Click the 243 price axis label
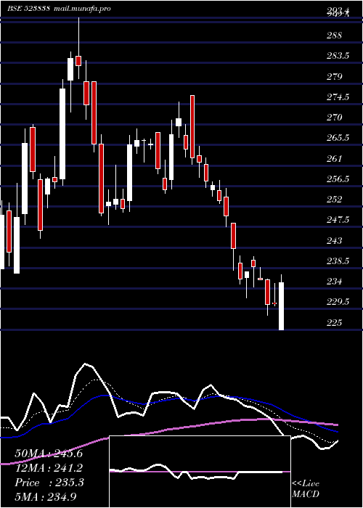Screen dimensions: 363x508 tap(335, 241)
